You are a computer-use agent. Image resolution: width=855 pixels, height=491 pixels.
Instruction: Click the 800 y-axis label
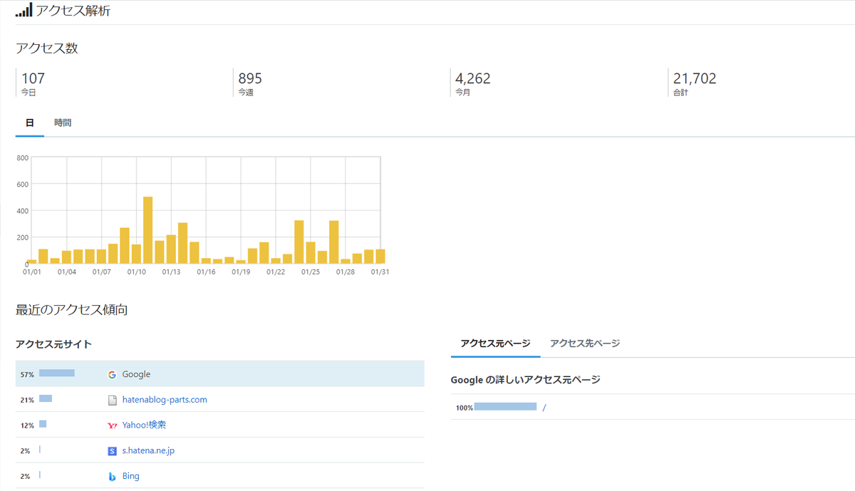[22, 157]
